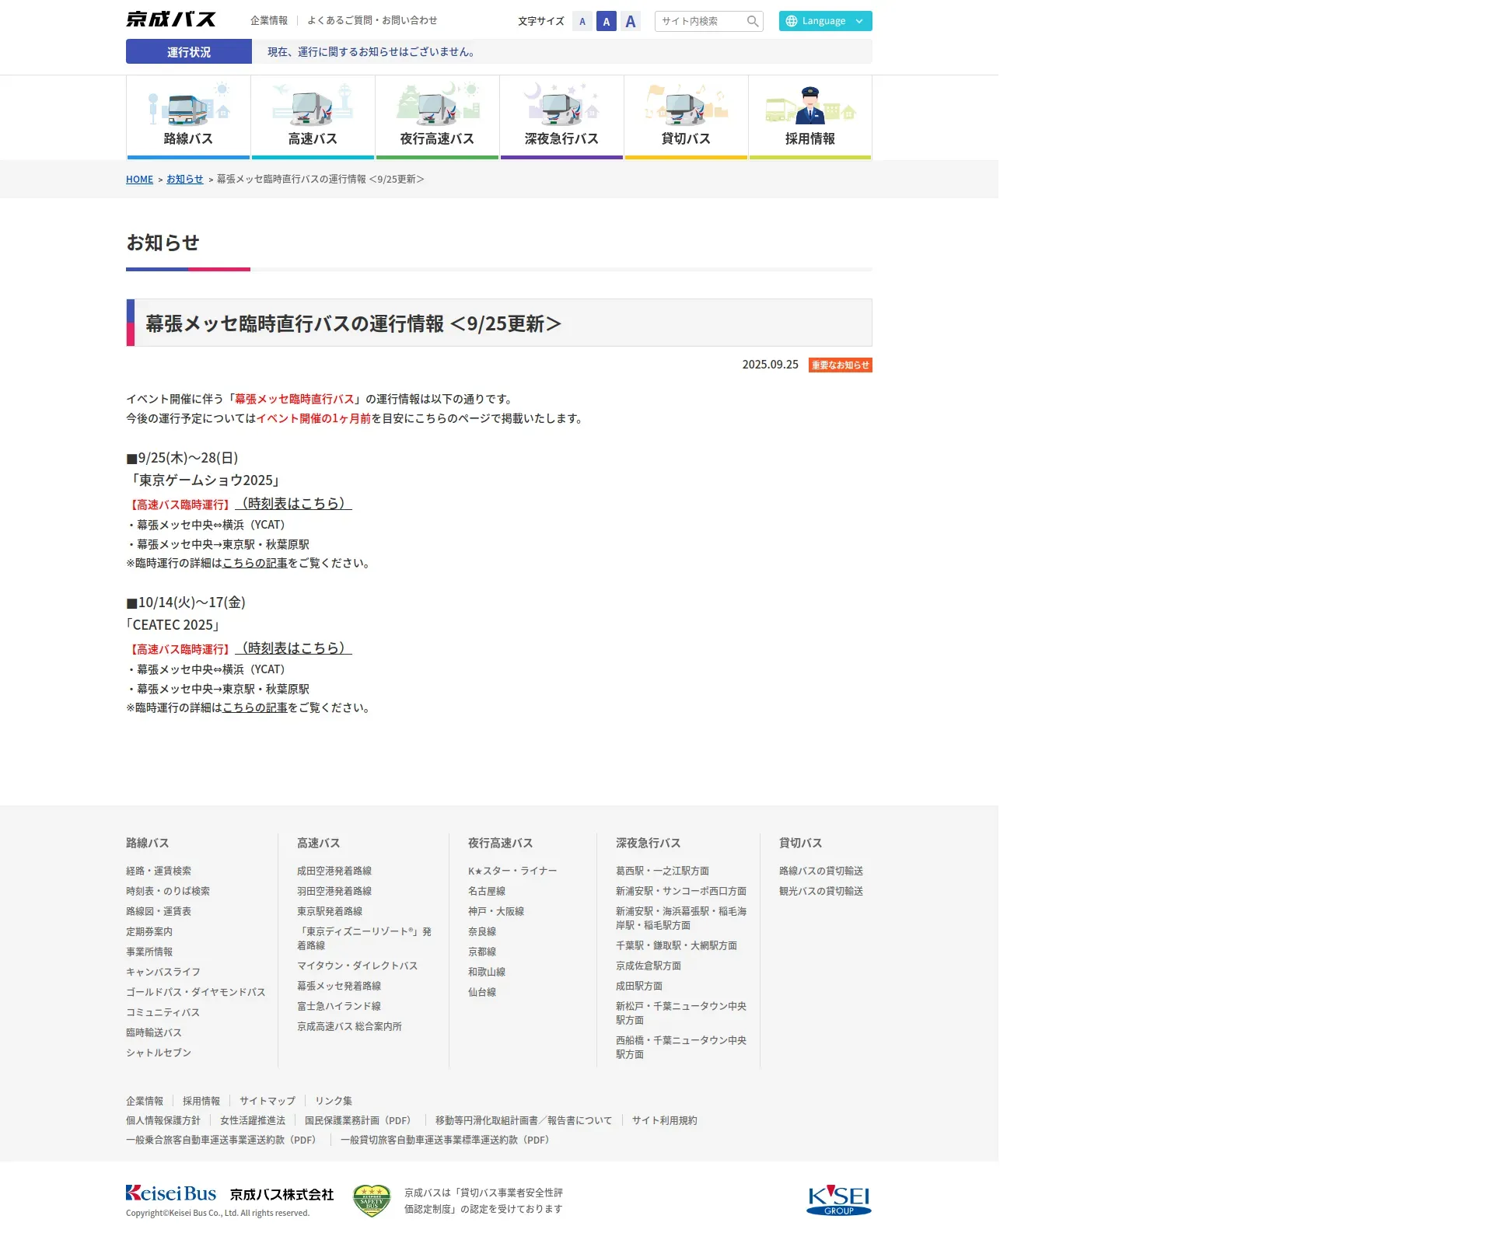This screenshot has width=1493, height=1240.
Task: Go to HOME breadcrumb link
Action: pyautogui.click(x=139, y=180)
